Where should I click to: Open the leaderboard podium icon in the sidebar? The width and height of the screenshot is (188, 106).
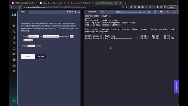[14, 49]
